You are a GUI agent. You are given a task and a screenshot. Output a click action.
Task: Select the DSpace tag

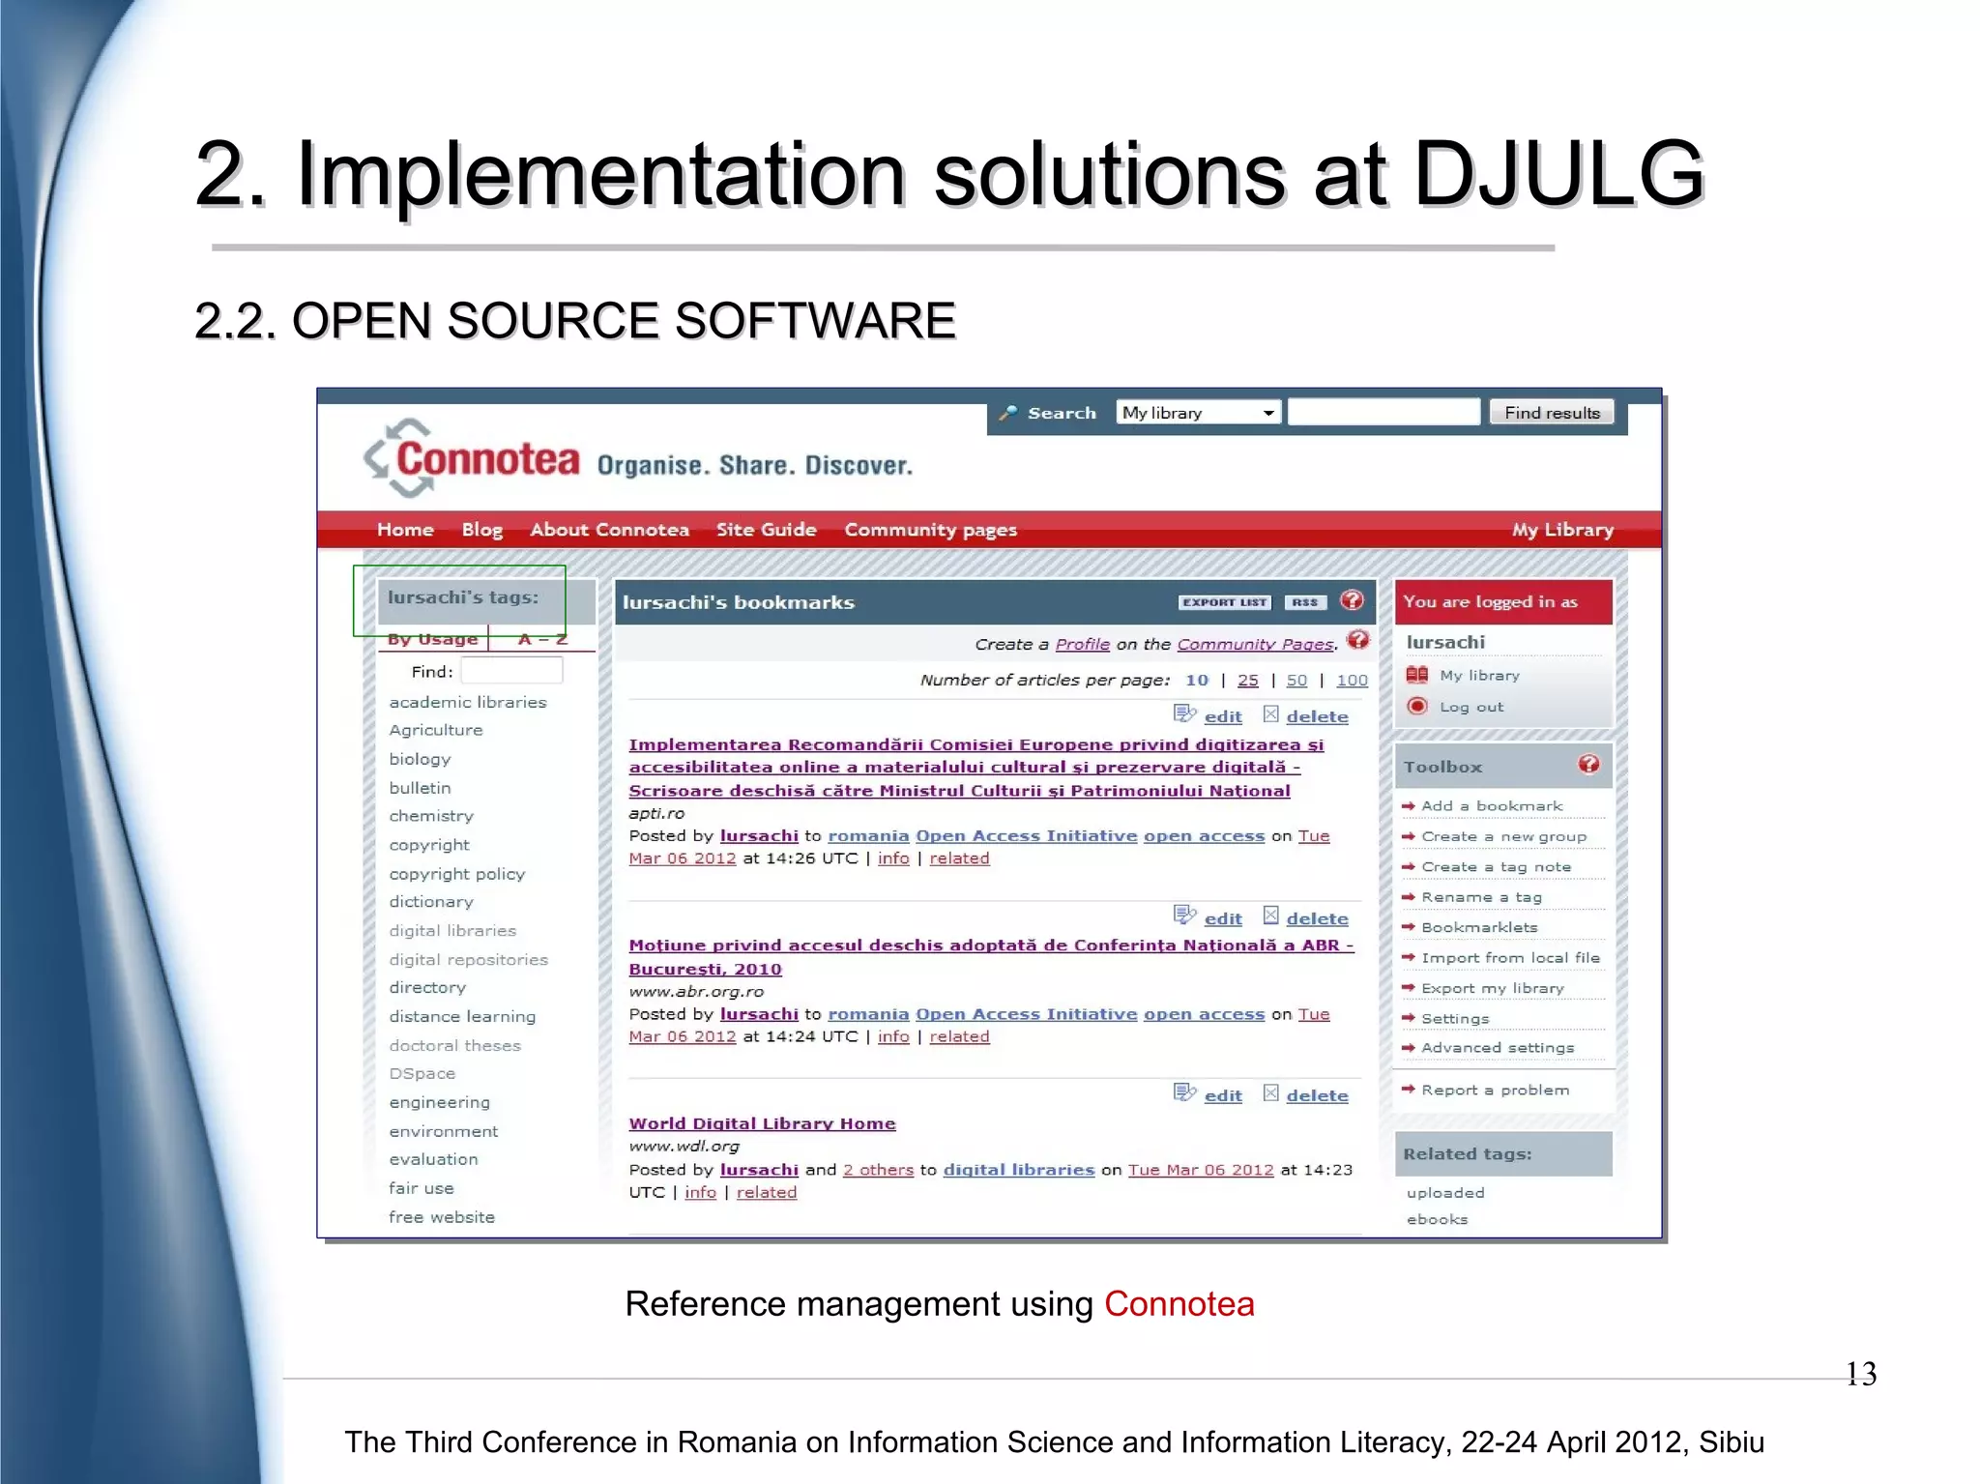[422, 1073]
